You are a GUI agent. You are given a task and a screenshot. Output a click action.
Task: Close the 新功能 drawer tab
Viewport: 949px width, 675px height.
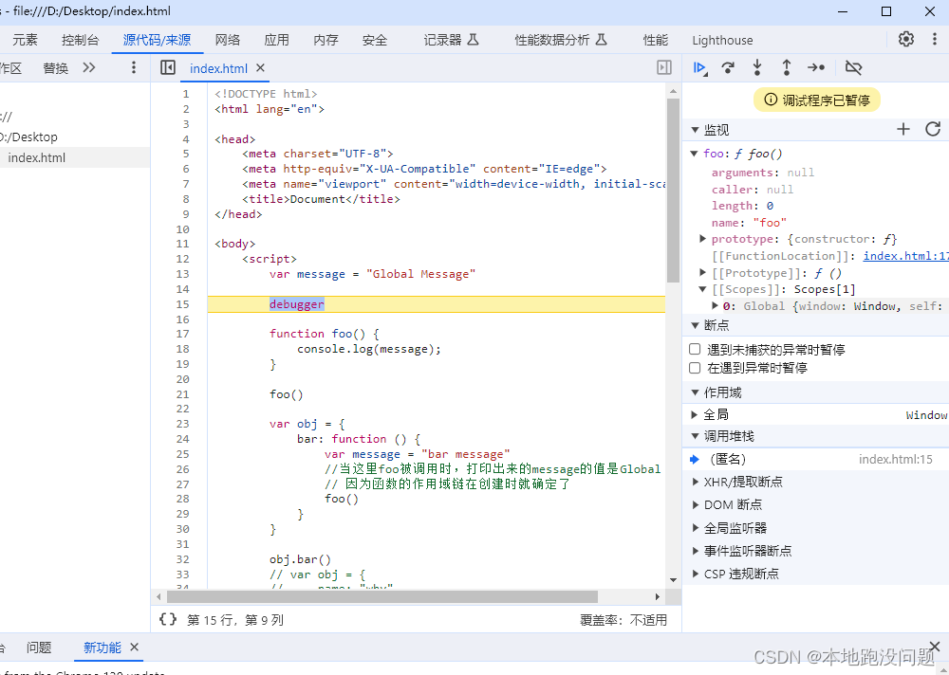pos(135,648)
